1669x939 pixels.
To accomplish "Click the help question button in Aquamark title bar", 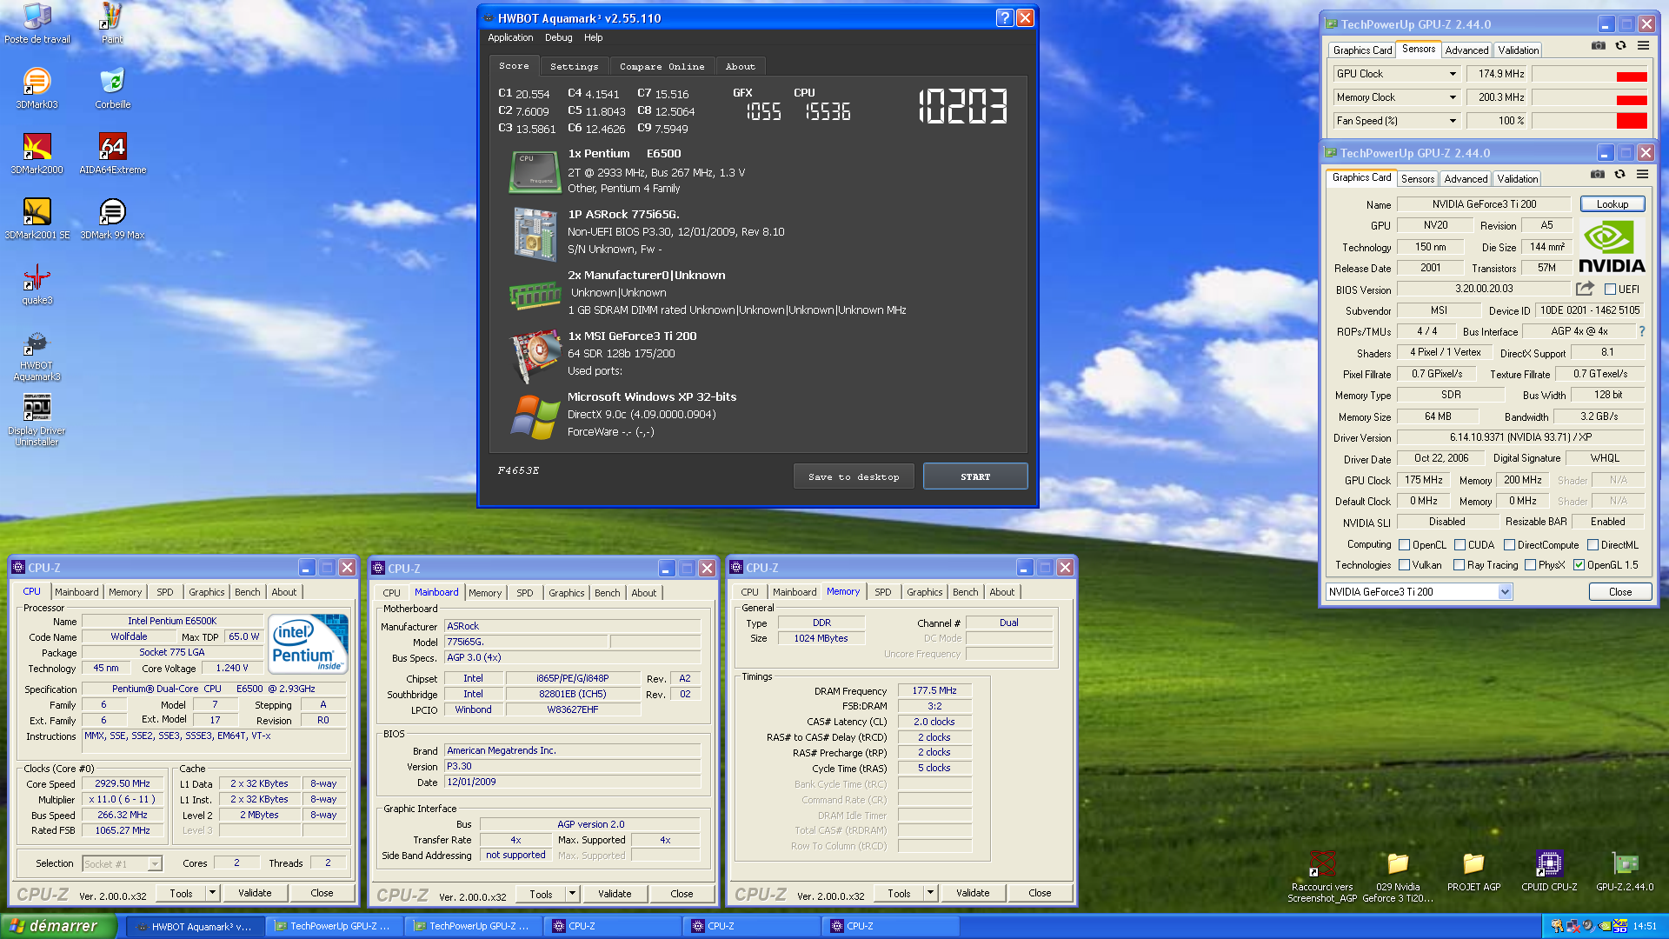I will (1005, 17).
